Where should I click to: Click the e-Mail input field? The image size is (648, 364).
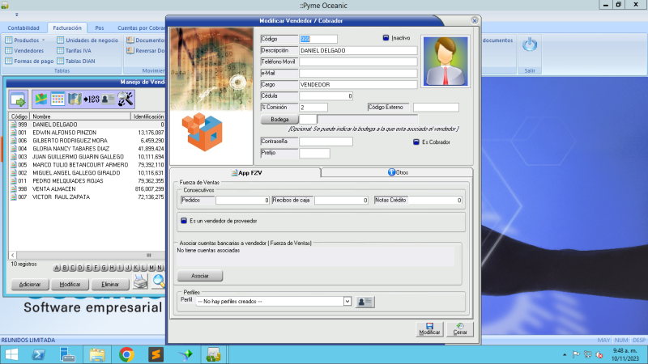pyautogui.click(x=358, y=73)
